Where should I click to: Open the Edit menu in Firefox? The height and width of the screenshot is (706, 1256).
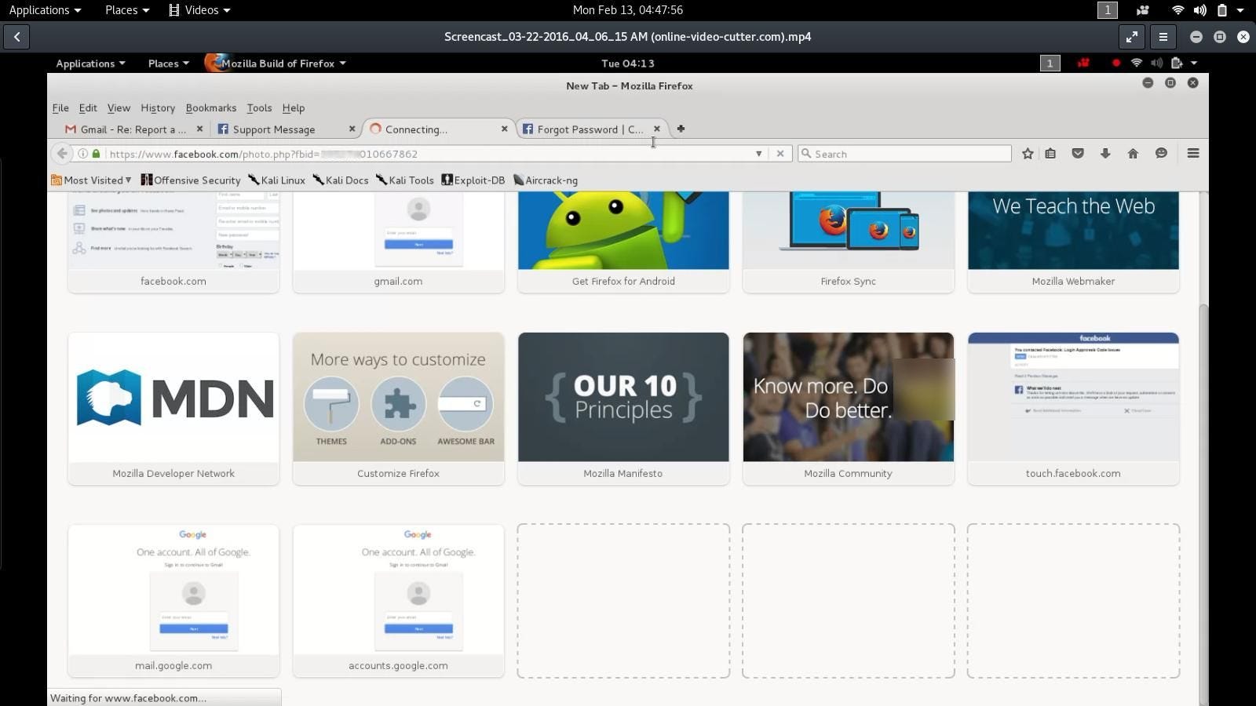(88, 108)
